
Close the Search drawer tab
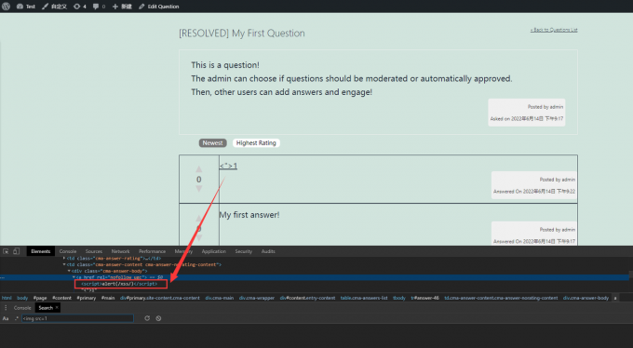57,308
